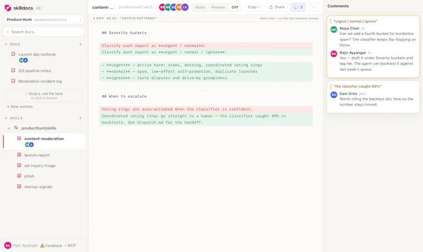The image size is (423, 252).
Task: Open the Product Hunt workspace switcher
Action: pyautogui.click(x=44, y=19)
